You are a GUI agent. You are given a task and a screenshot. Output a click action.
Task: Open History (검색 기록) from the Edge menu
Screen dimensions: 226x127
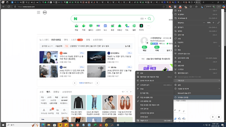click(197, 35)
